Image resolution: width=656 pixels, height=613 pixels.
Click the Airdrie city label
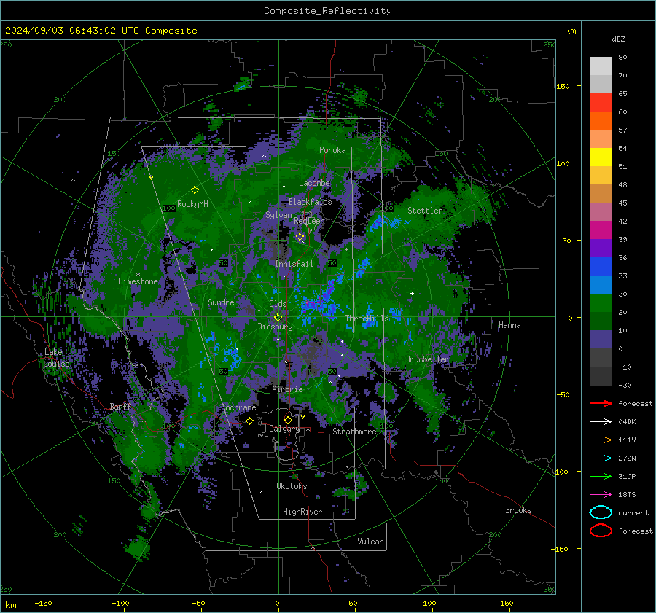click(287, 389)
